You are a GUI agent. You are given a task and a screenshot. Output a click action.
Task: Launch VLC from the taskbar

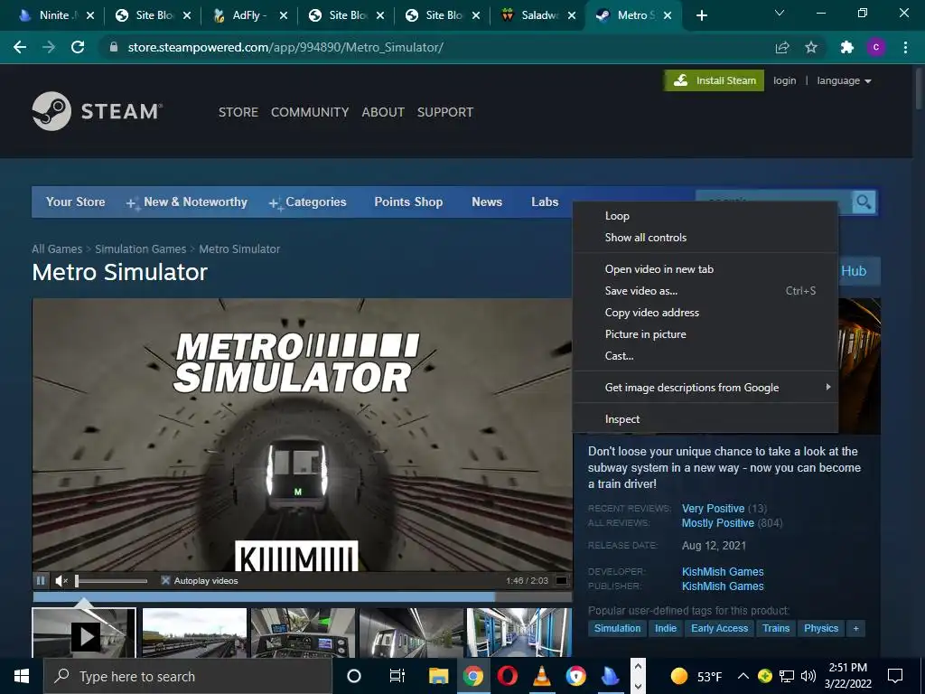542,676
